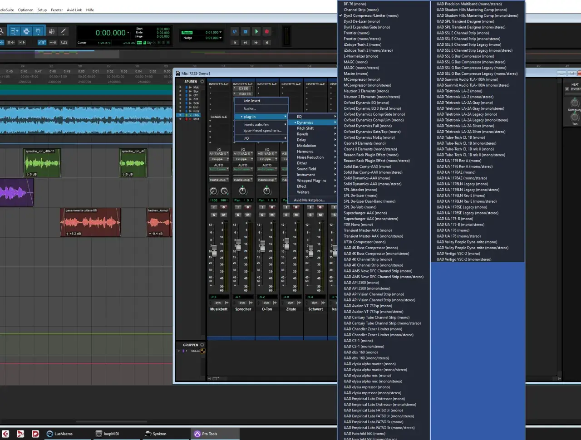The image size is (581, 440).
Task: Click the Stop button in transport
Action: pos(246,31)
